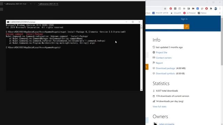Click the Pinterest save extension icon
The image size is (223, 125).
[171, 9]
